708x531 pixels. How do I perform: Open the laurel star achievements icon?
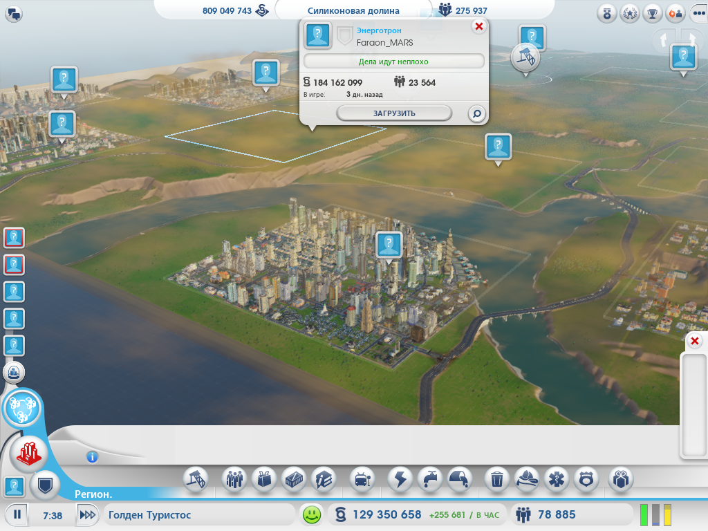(x=629, y=14)
